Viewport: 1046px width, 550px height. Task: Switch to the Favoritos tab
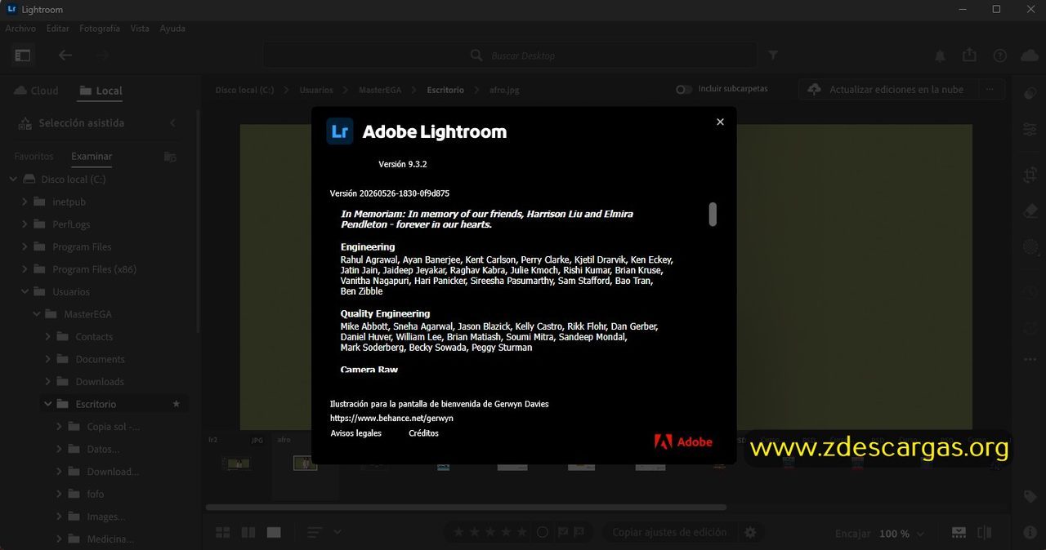(34, 156)
